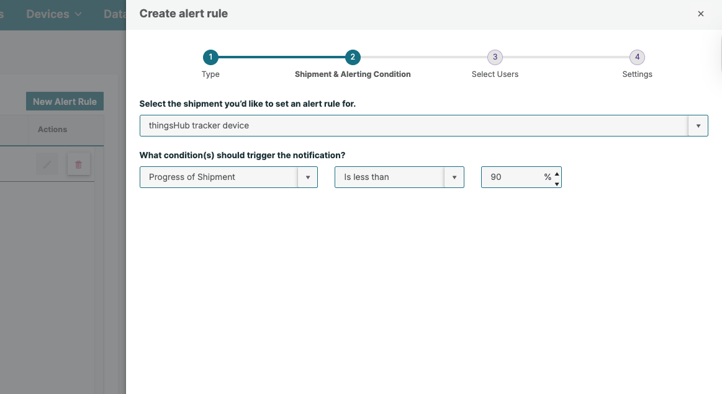The width and height of the screenshot is (722, 394).
Task: Open the partially visible Data menu
Action: point(114,14)
